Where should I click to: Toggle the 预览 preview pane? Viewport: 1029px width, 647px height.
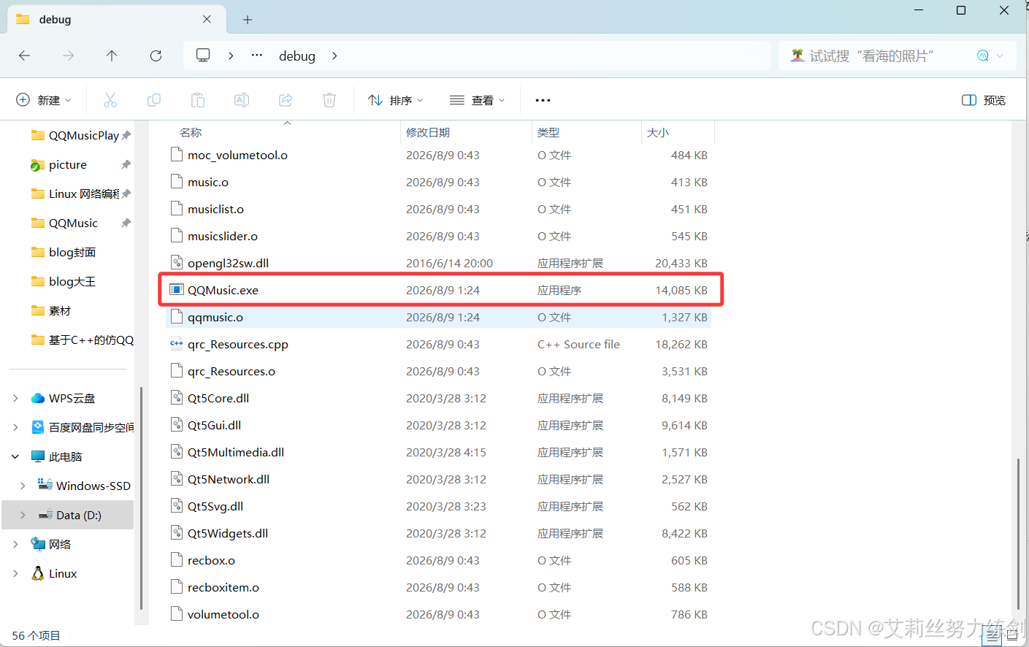tap(984, 100)
